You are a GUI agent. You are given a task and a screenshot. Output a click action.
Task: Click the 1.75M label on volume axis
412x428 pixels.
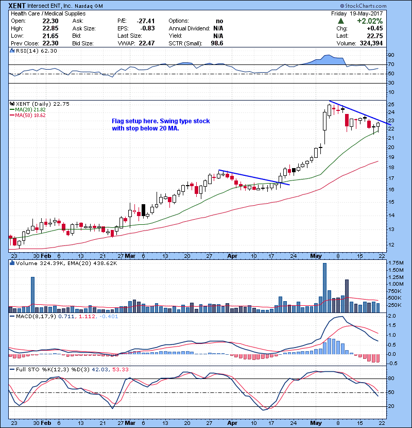(x=396, y=263)
